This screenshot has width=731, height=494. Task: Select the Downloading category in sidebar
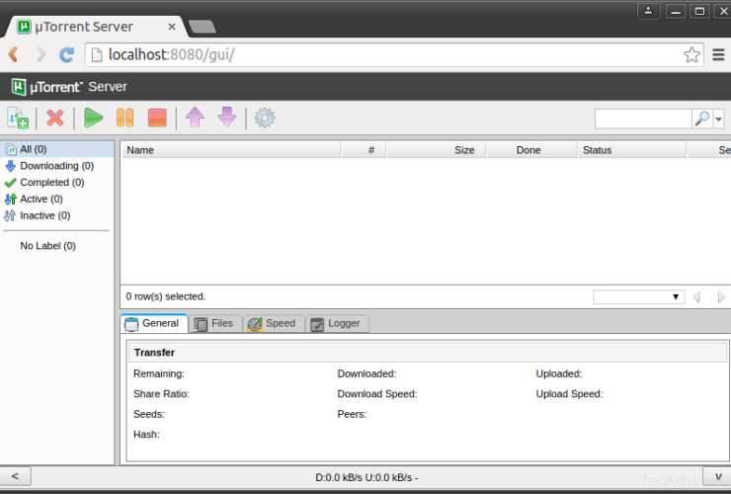[x=56, y=166]
